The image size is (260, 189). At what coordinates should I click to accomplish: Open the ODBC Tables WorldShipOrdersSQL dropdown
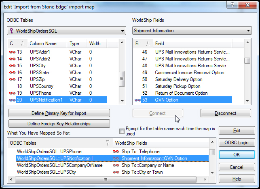66,31
